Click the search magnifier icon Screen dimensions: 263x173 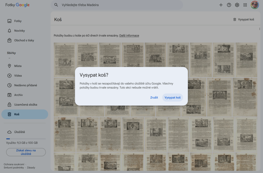click(x=56, y=5)
